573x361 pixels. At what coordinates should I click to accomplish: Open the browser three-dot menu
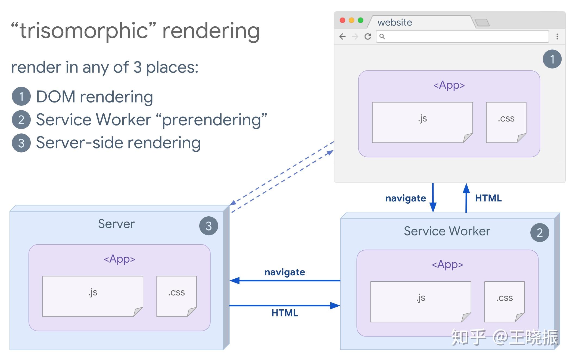pyautogui.click(x=557, y=36)
